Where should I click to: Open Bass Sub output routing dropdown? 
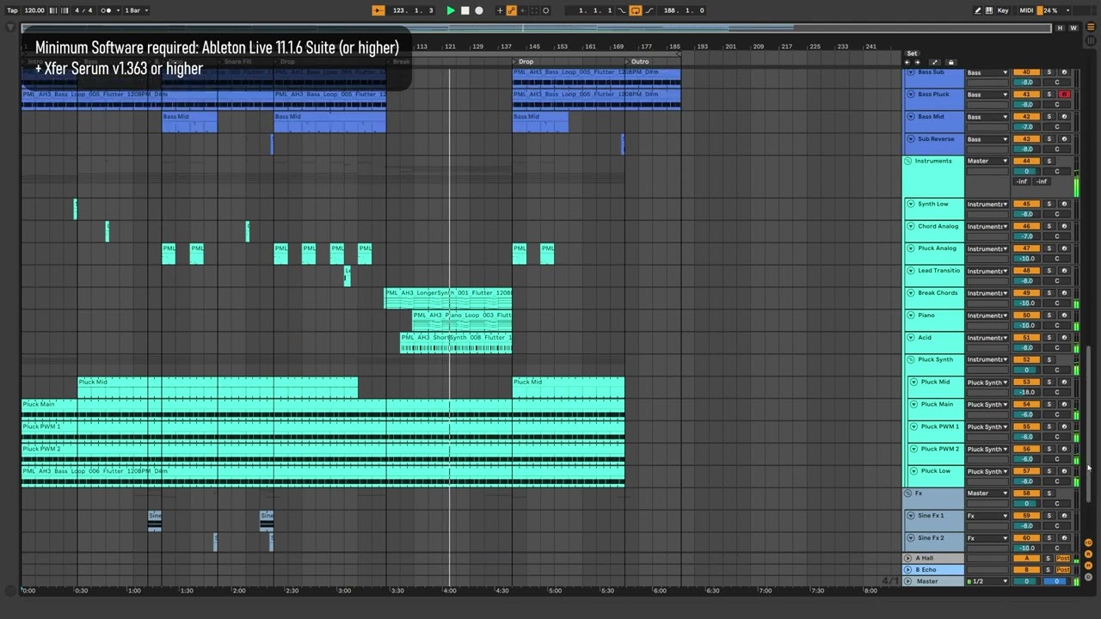[987, 72]
